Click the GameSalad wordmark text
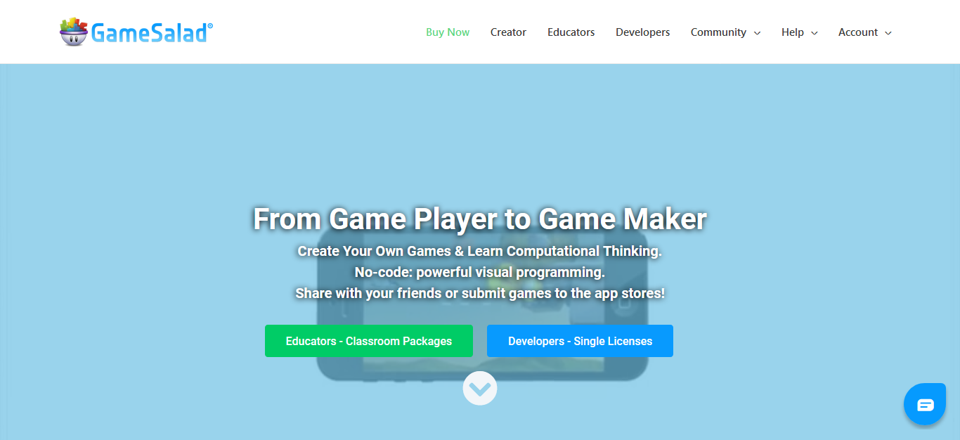The height and width of the screenshot is (440, 960). click(150, 33)
